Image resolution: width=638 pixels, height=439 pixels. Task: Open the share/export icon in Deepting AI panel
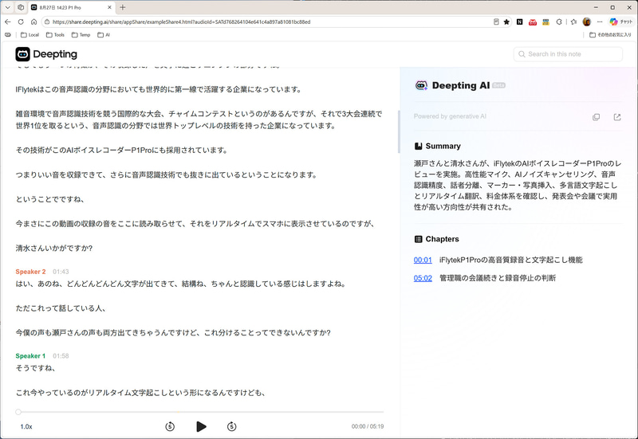point(617,117)
